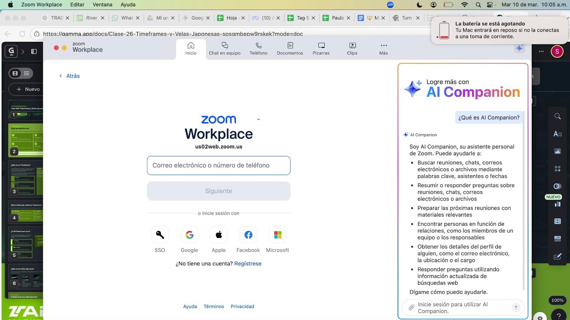Click the Atrás back link
This screenshot has width=570, height=320.
coord(69,76)
